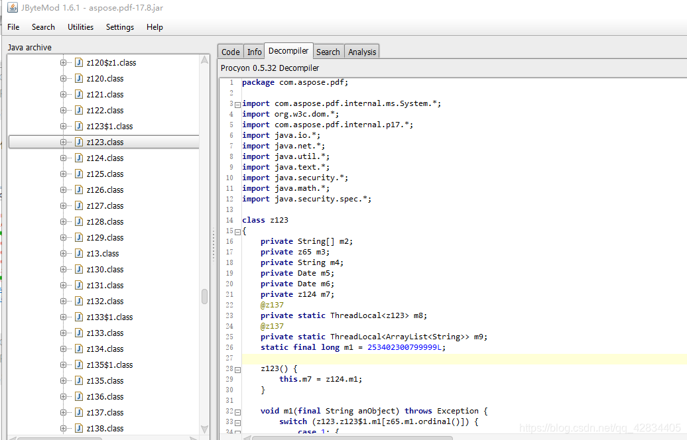Click the z127.class Java file icon
This screenshot has height=440, width=687.
coord(79,206)
